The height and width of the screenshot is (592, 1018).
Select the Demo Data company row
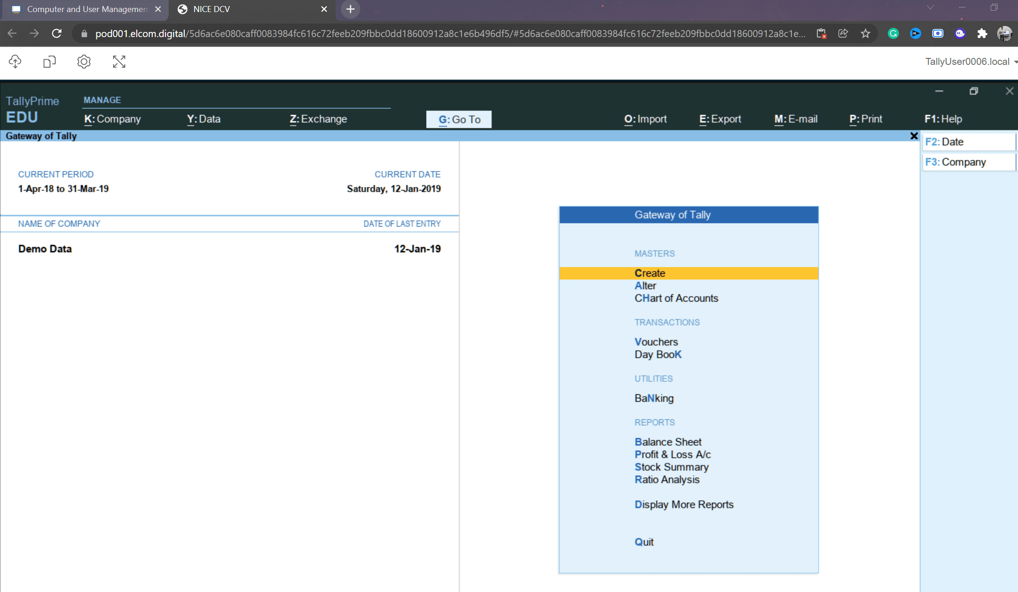pos(229,249)
